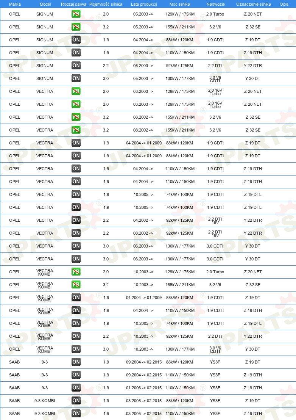
Task: Click the Marka column header
Action: 15,4
